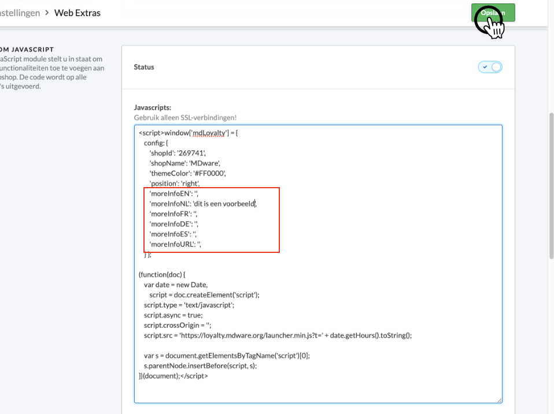Click the 'moreInfoNL' voorbeeld line

[x=203, y=204]
